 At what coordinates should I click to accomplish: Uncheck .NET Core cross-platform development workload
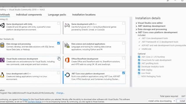tap(124, 73)
